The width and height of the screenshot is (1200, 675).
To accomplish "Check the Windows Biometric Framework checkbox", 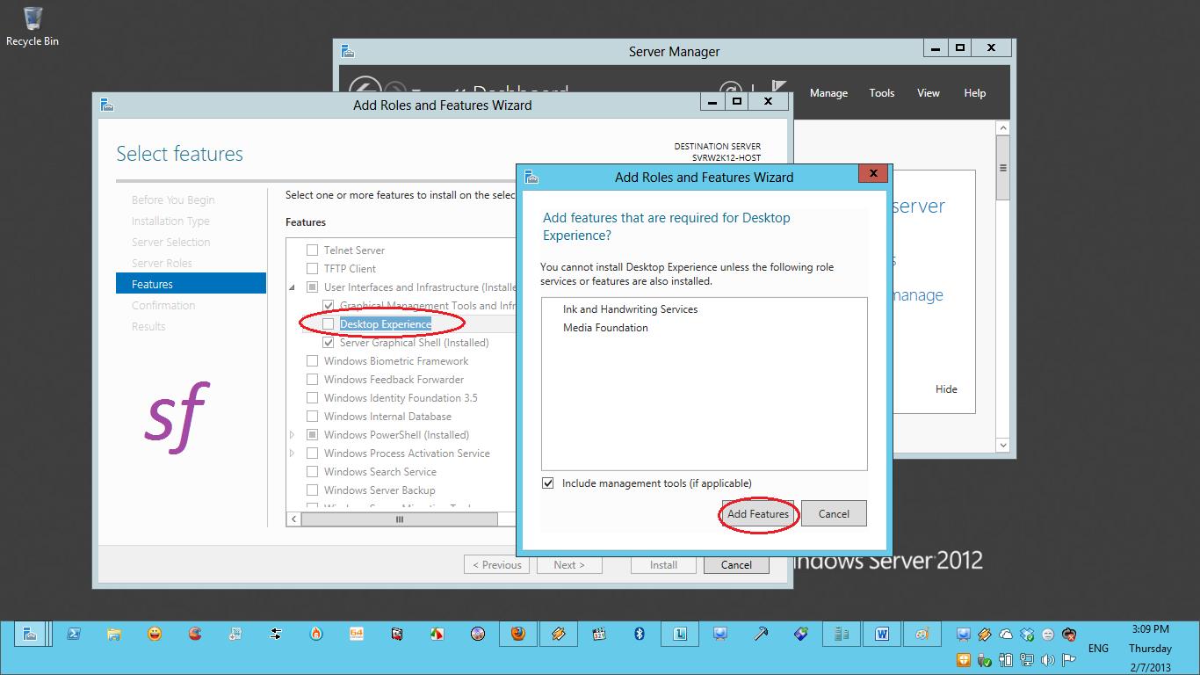I will pyautogui.click(x=312, y=361).
